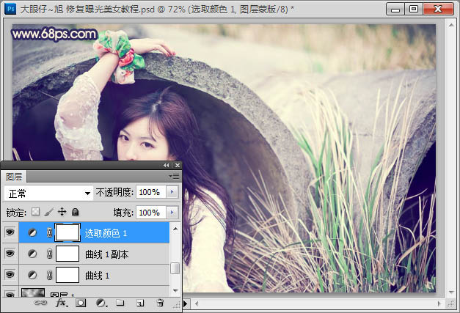460x313 pixels.
Task: Create a new layer
Action: click(x=140, y=303)
